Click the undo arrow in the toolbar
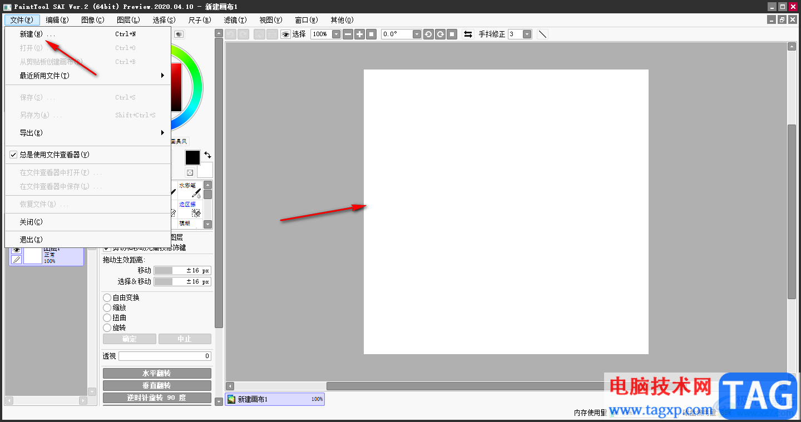The image size is (801, 422). pyautogui.click(x=231, y=34)
